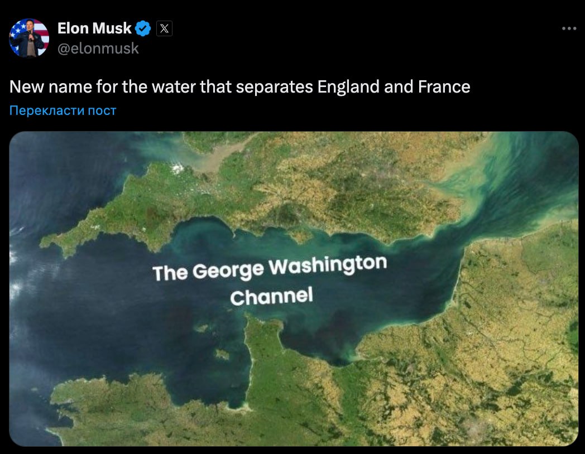Open the @elonmusk handle link
Screen dimensions: 585x454
click(98, 49)
